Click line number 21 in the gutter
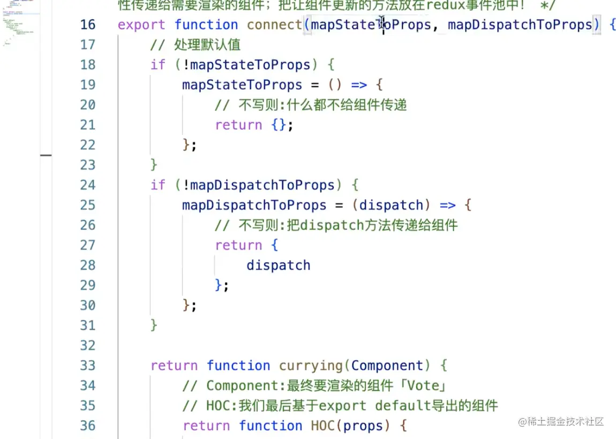Screen dimensions: 616x439 coord(88,125)
